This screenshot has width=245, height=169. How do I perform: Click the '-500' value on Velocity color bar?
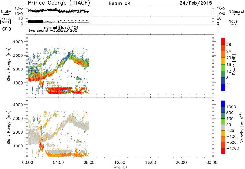coord(232,142)
